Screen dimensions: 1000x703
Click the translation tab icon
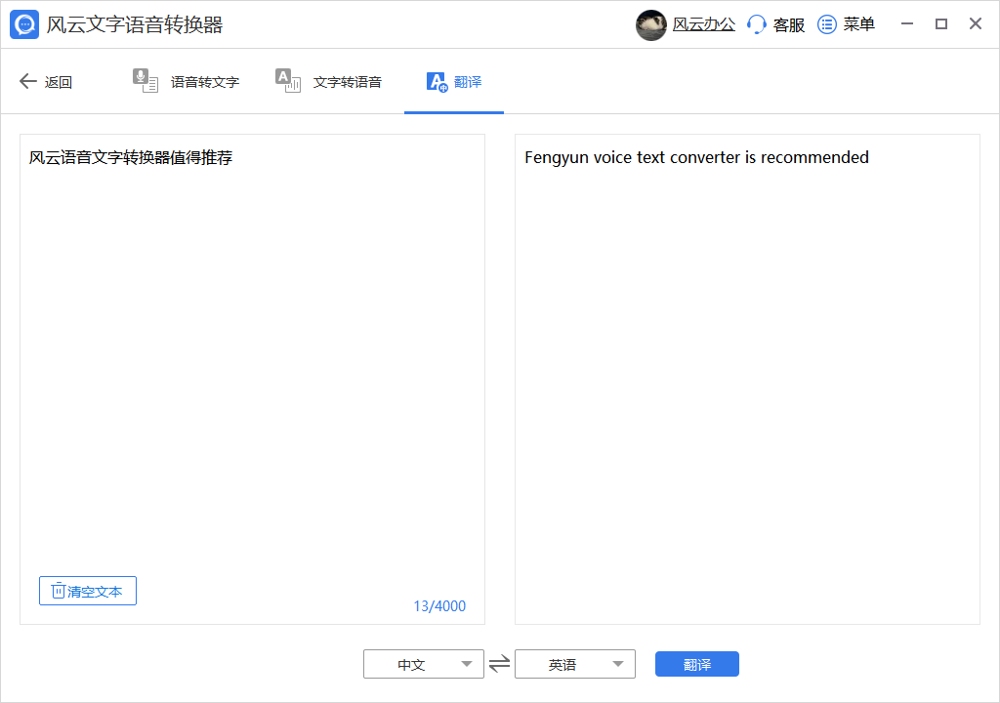tap(437, 82)
